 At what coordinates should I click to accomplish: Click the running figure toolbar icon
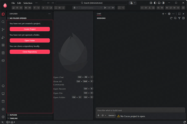pyautogui.click(x=35, y=8)
